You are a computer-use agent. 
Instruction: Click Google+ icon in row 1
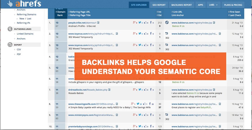click(x=135, y=23)
